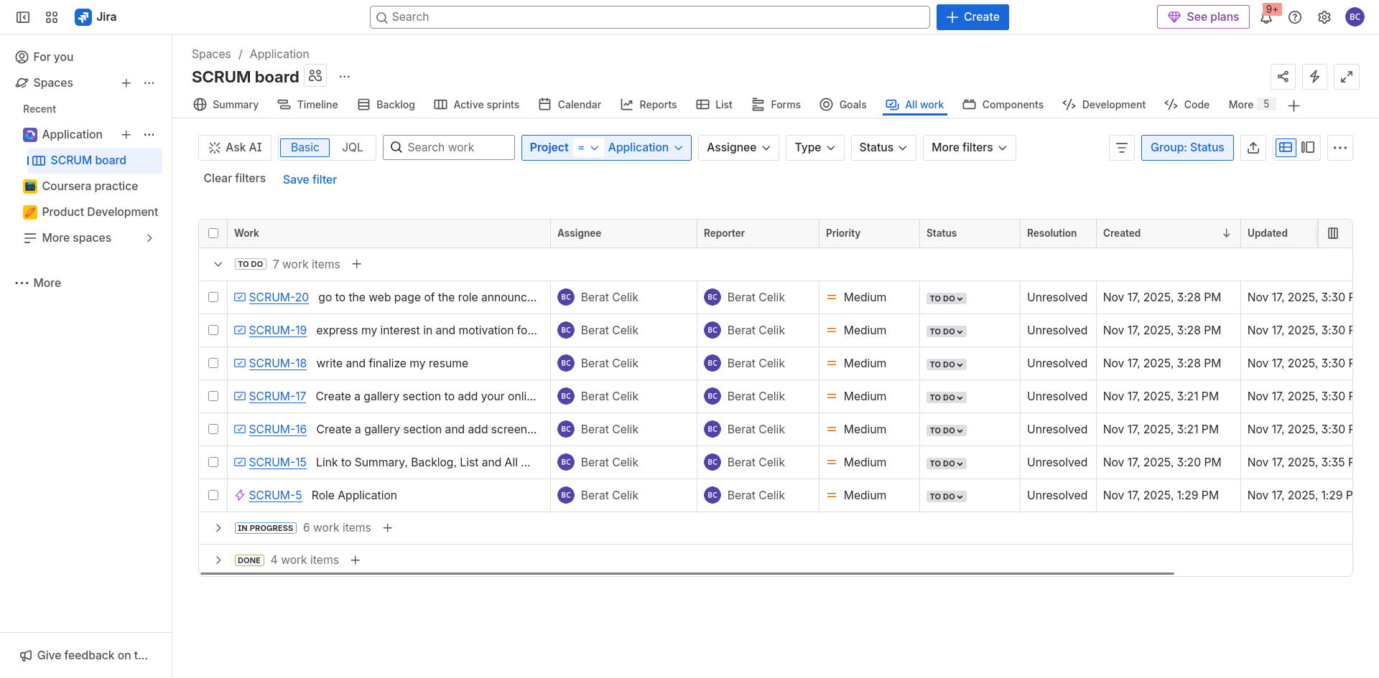
Task: Click the export work items icon
Action: point(1253,148)
